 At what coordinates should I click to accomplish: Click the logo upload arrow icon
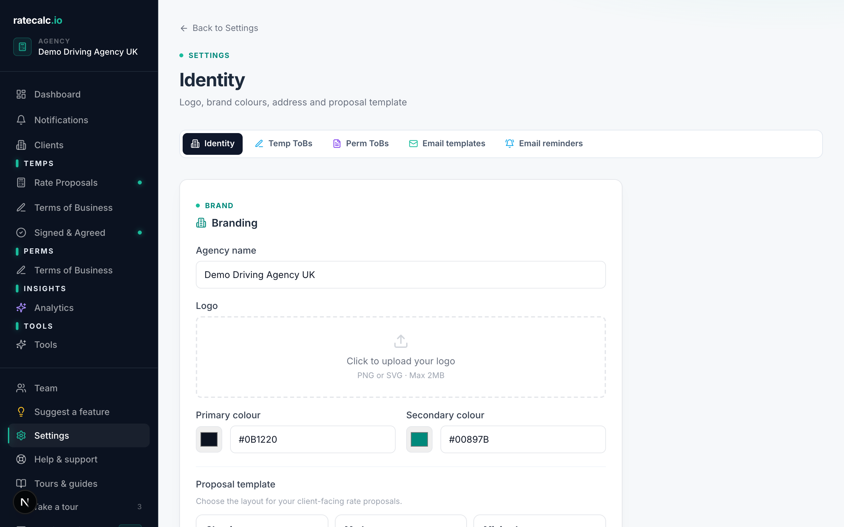click(x=401, y=341)
